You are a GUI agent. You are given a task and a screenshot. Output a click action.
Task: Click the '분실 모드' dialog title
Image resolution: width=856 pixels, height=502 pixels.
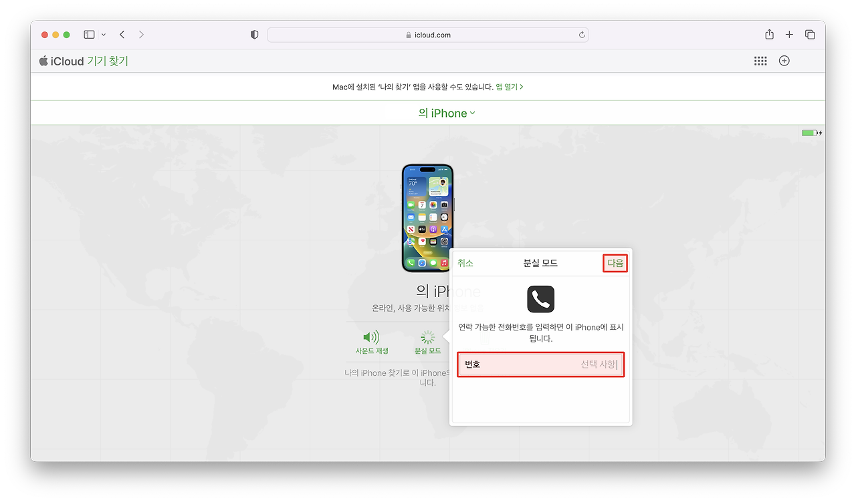(x=540, y=263)
